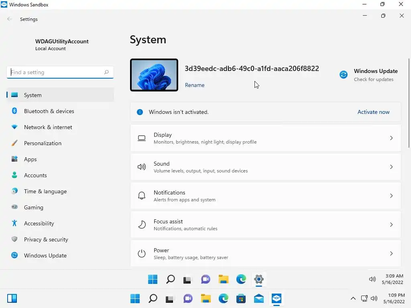Switch to Privacy & security settings

(60, 239)
